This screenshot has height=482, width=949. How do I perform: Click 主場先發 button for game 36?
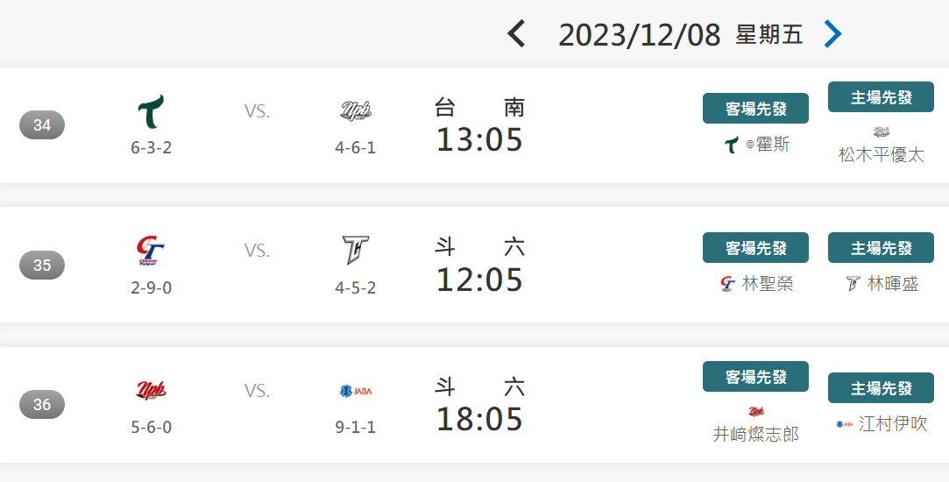click(x=881, y=387)
